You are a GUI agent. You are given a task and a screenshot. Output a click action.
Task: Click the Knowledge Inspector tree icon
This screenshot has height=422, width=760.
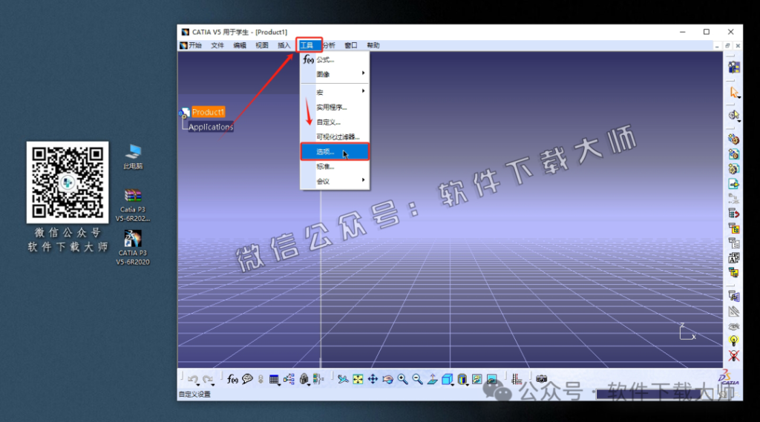pos(289,379)
